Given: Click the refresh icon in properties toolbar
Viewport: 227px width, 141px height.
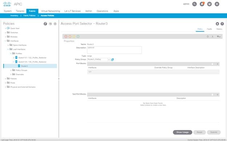Looking at the screenshot, I should point(208,36).
